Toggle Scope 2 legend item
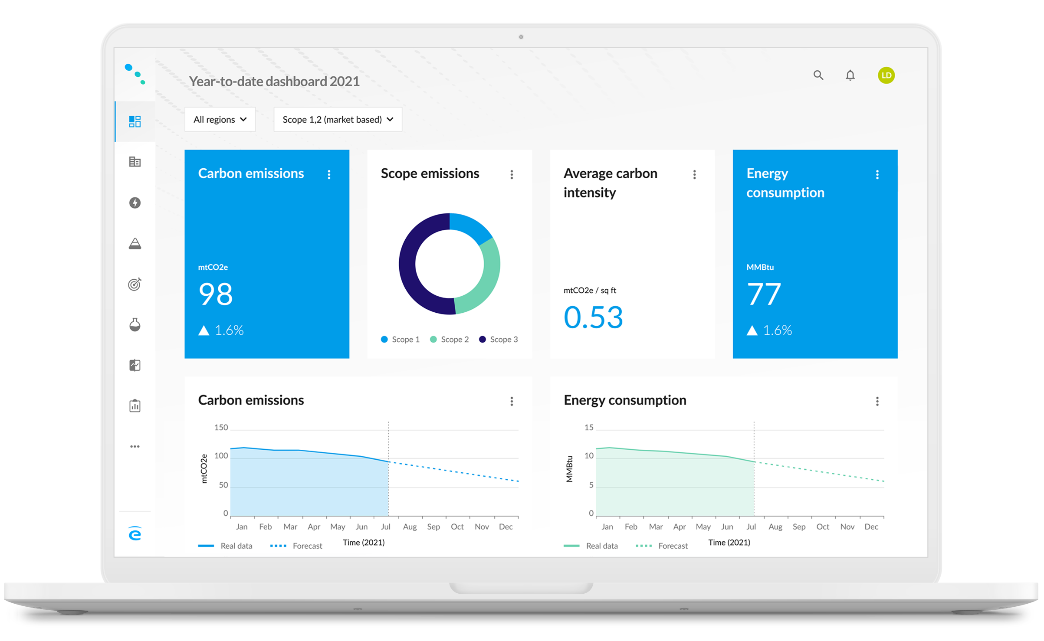 [449, 339]
